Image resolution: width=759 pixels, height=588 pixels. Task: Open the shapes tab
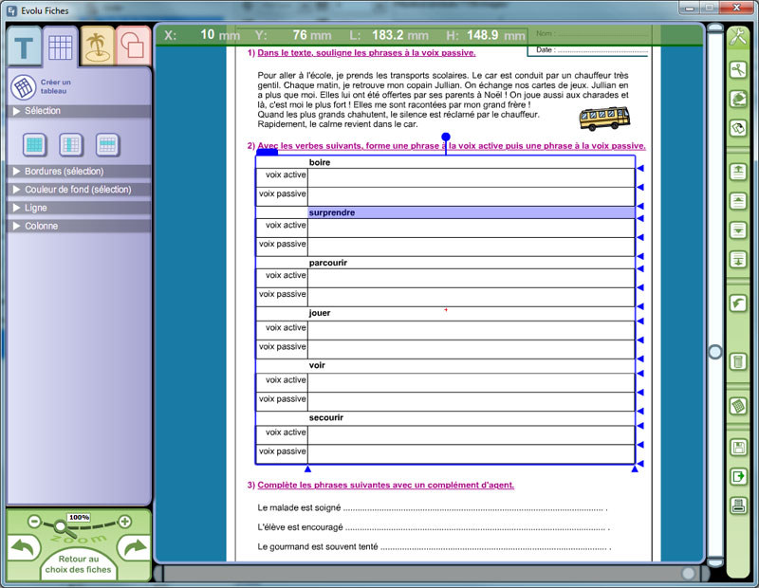pyautogui.click(x=132, y=46)
